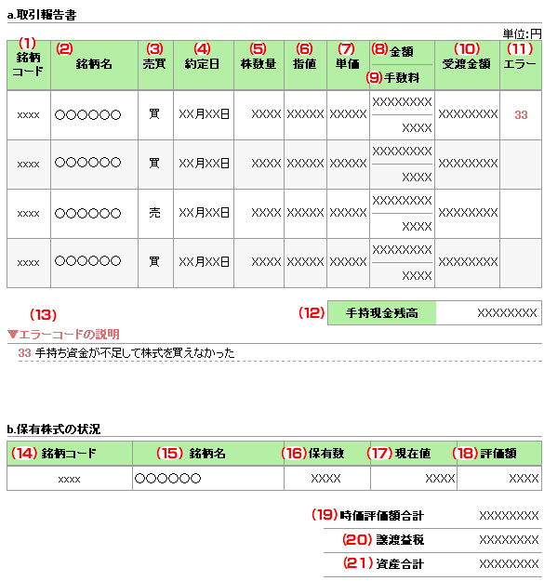The width and height of the screenshot is (544, 581).
Task: Click the 銘柄名 header in 取引報告書 table
Action: (x=94, y=64)
